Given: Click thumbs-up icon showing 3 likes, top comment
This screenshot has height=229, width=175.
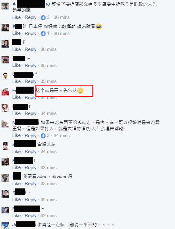Looking at the screenshot, I should click(x=43, y=18).
